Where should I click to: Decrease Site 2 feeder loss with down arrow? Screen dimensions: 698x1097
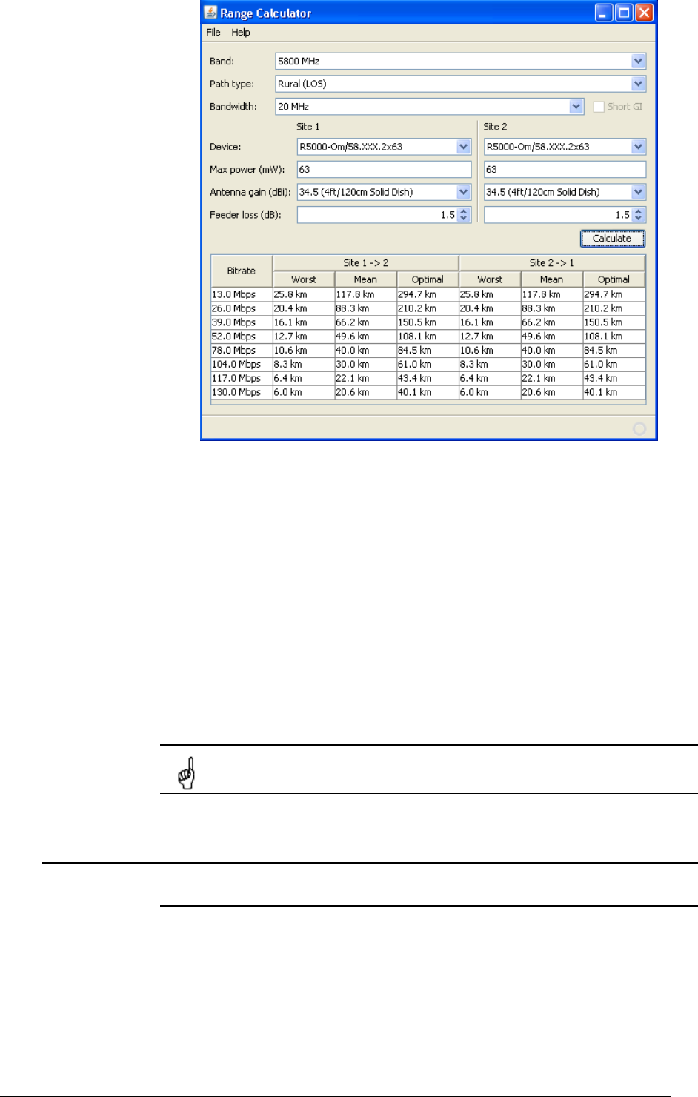(x=639, y=219)
